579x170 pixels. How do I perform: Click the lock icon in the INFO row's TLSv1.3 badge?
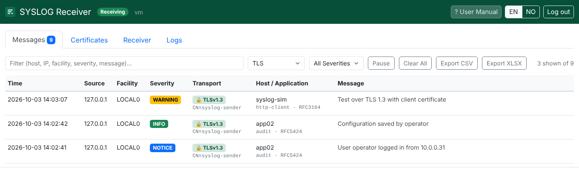[198, 124]
